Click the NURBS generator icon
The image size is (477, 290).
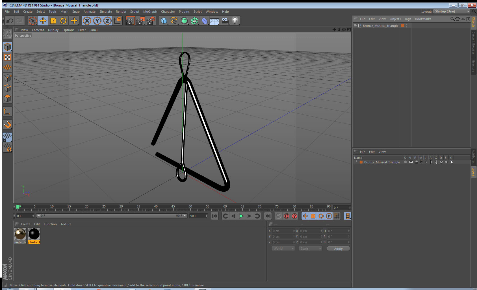(184, 21)
